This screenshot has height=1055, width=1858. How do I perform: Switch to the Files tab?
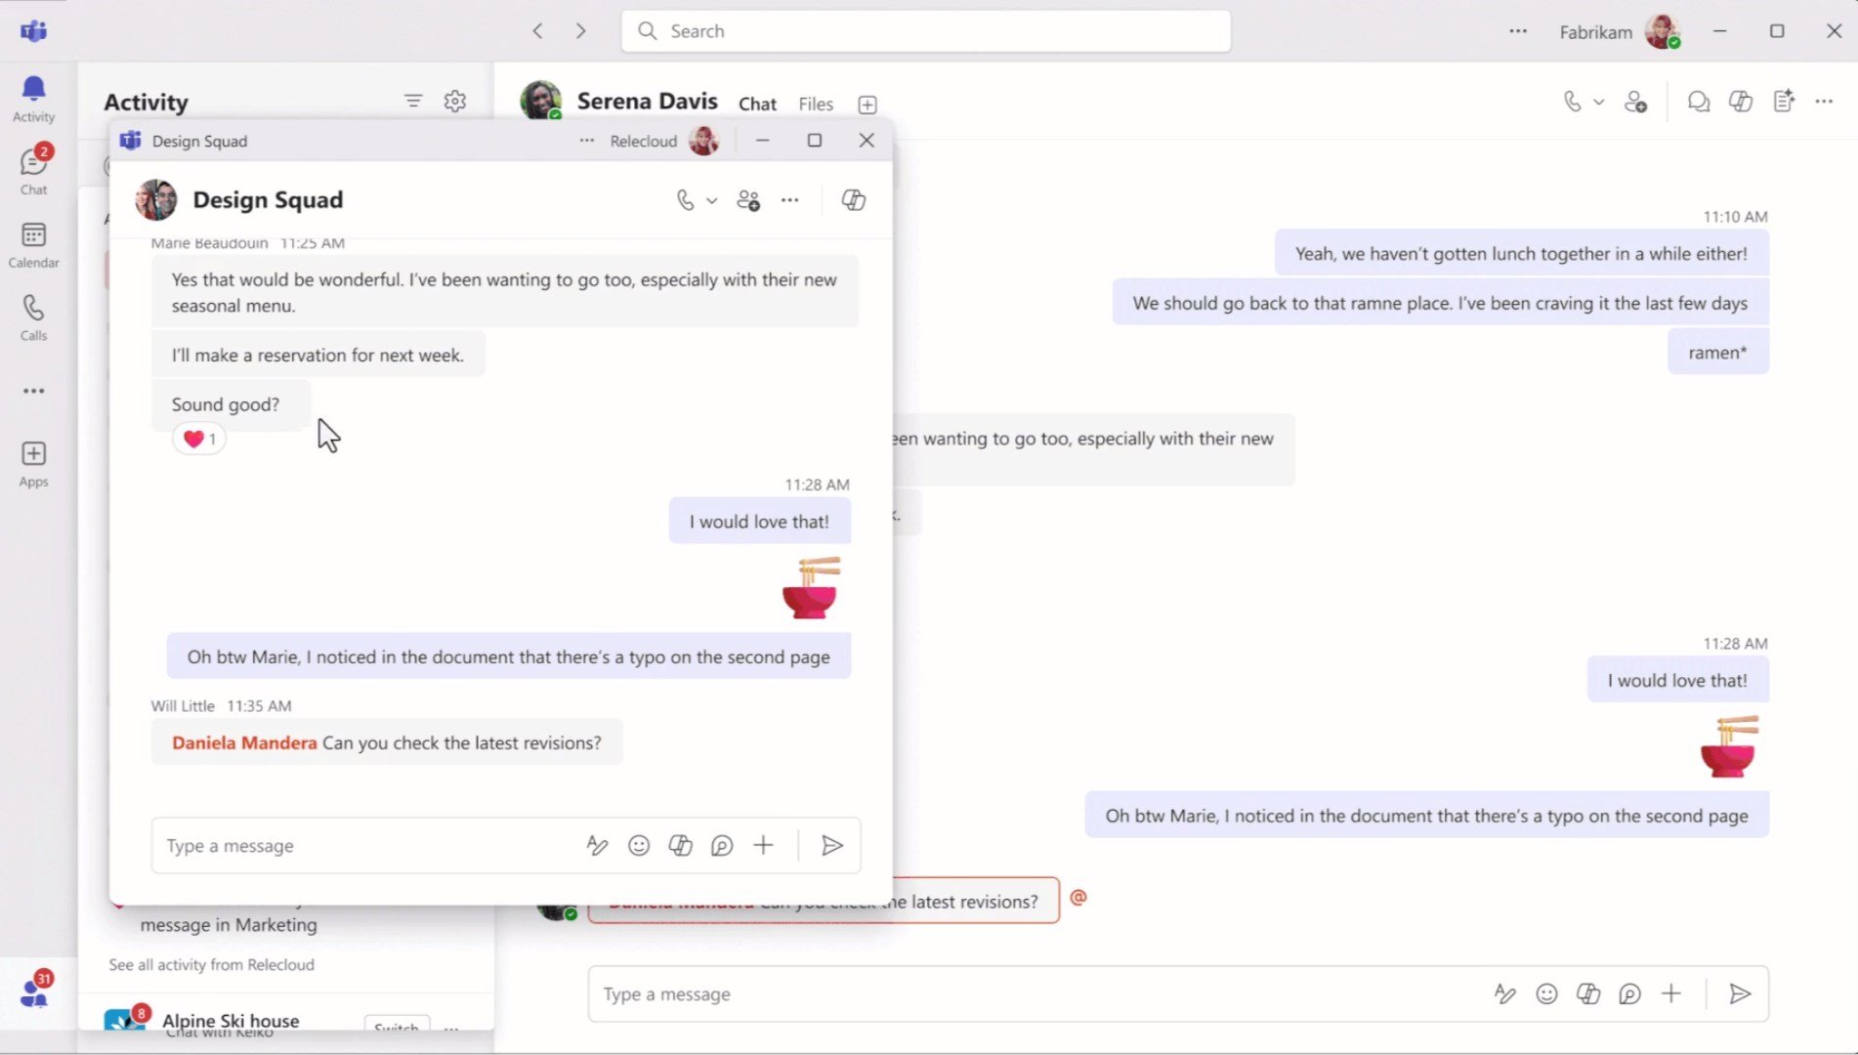pos(816,105)
